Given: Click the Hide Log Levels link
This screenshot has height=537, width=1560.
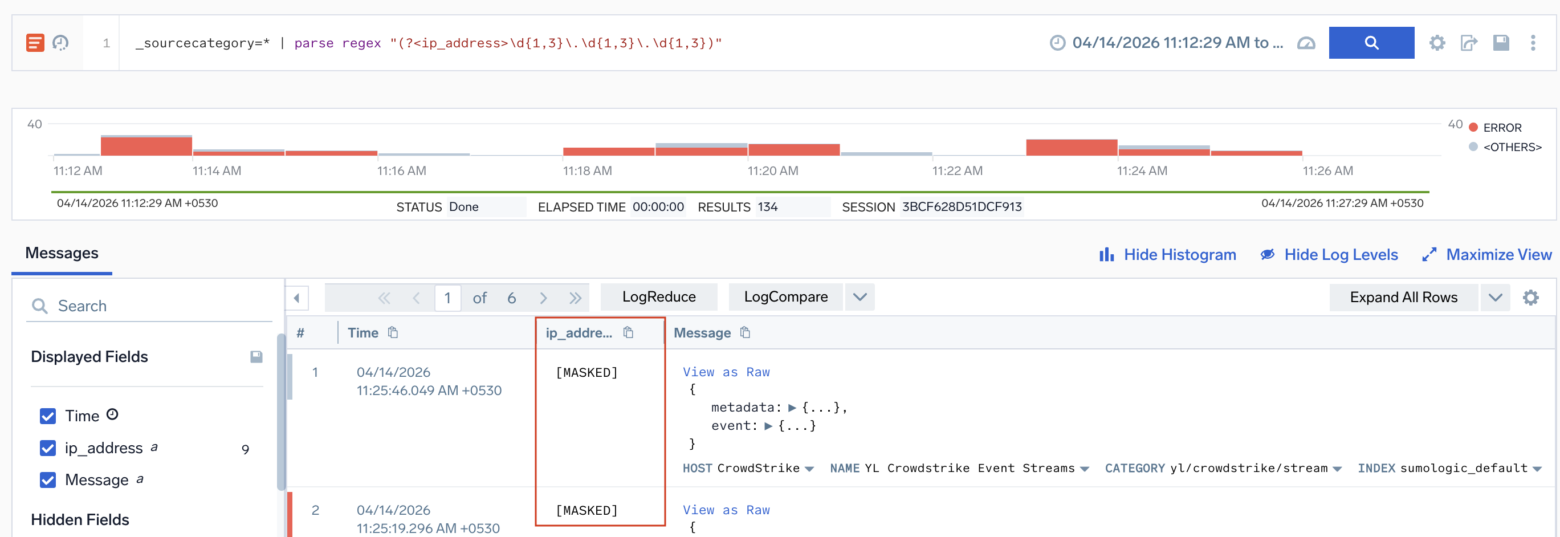Looking at the screenshot, I should [x=1329, y=255].
